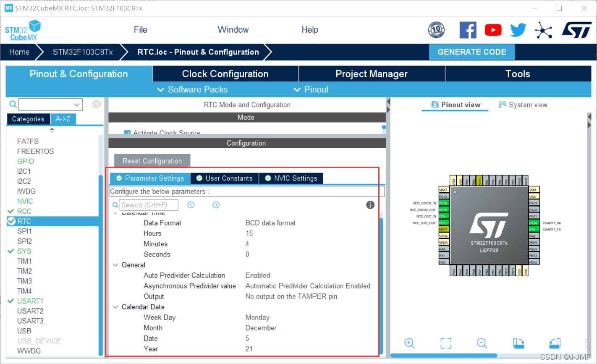597x364 pixels.
Task: Switch to the Project Manager tab
Action: tap(372, 74)
